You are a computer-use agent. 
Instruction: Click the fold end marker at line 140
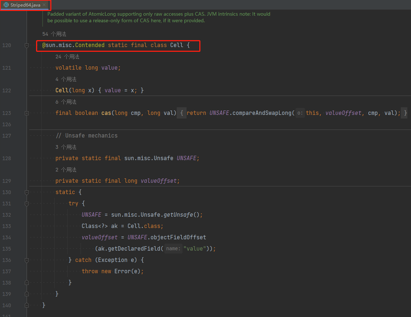pos(27,305)
